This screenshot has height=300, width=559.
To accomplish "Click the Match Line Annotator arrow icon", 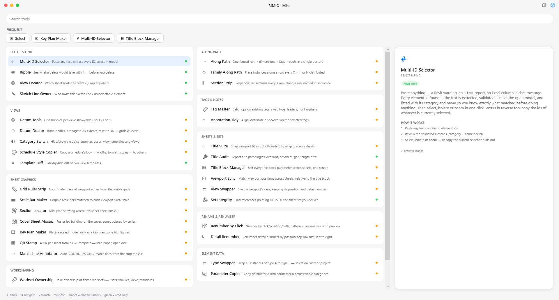I will (x=13, y=254).
